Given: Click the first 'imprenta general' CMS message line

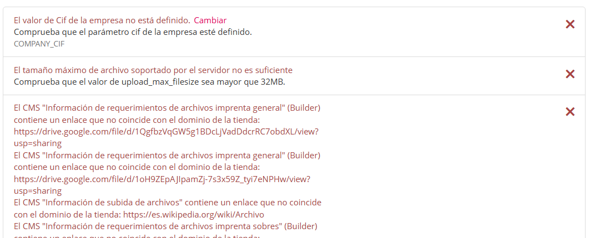Looking at the screenshot, I should pos(167,107).
